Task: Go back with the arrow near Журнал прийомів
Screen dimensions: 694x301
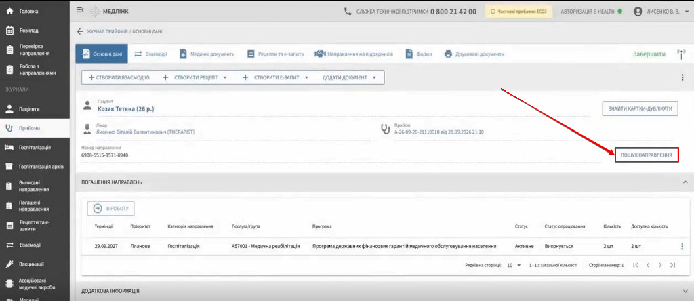Action: pyautogui.click(x=80, y=31)
